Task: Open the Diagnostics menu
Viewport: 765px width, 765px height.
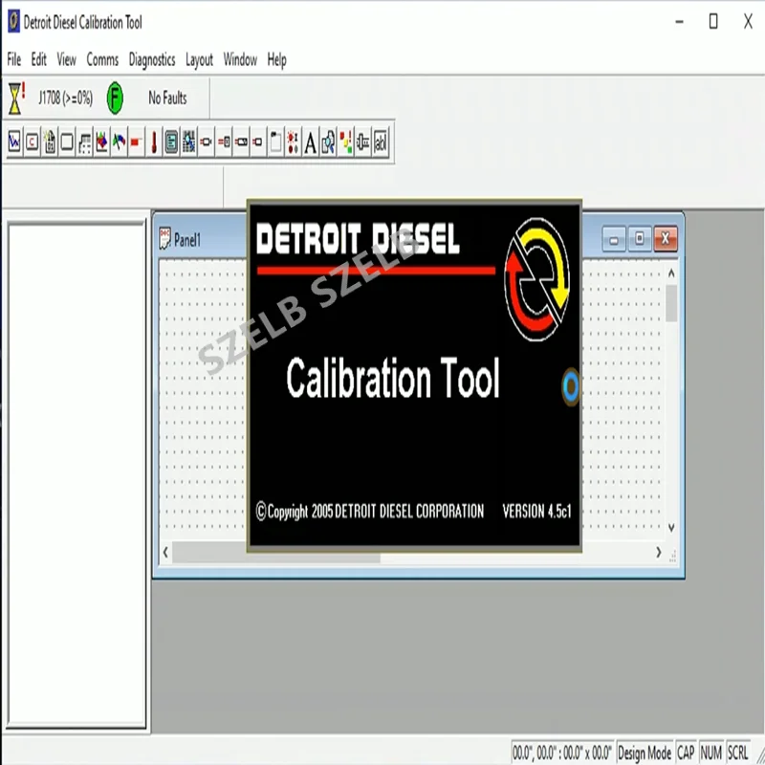Action: pyautogui.click(x=152, y=59)
